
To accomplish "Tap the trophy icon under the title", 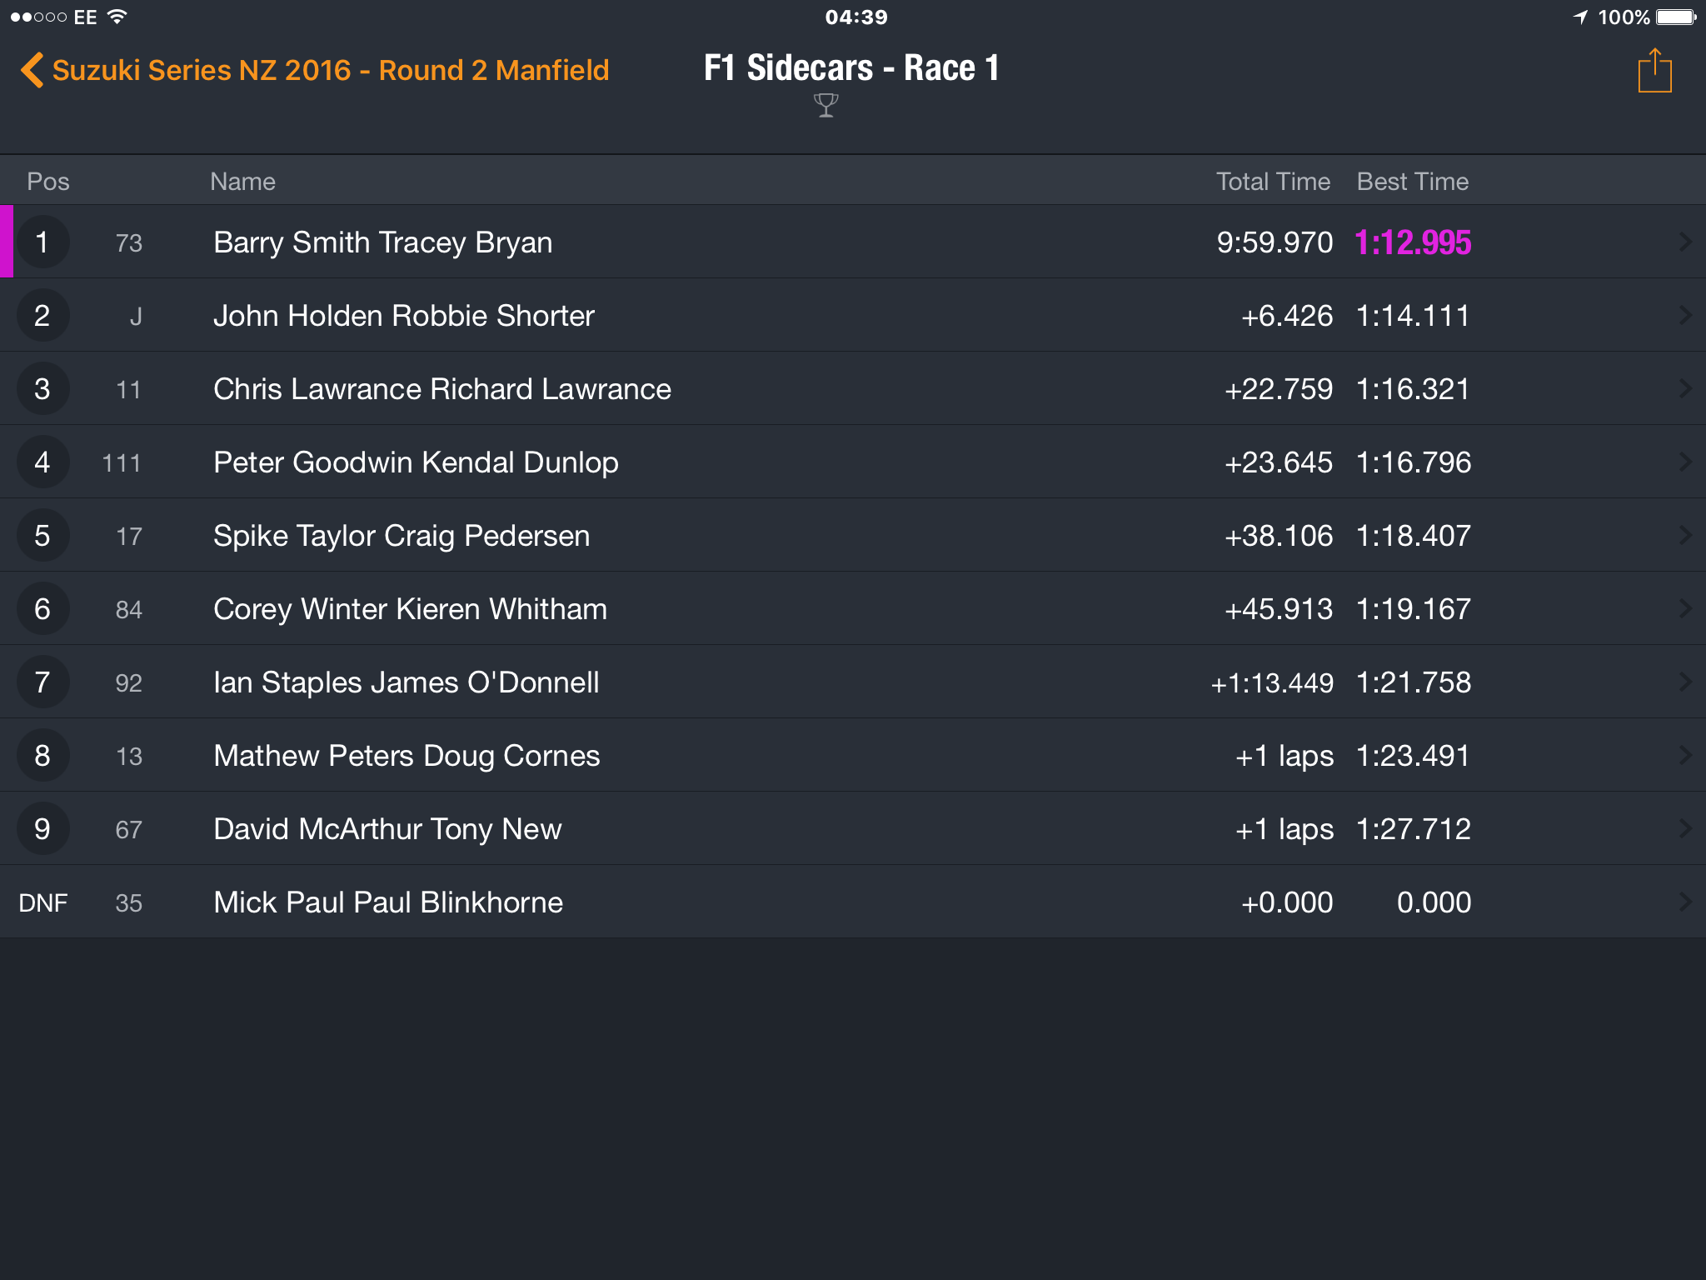I will 826,105.
